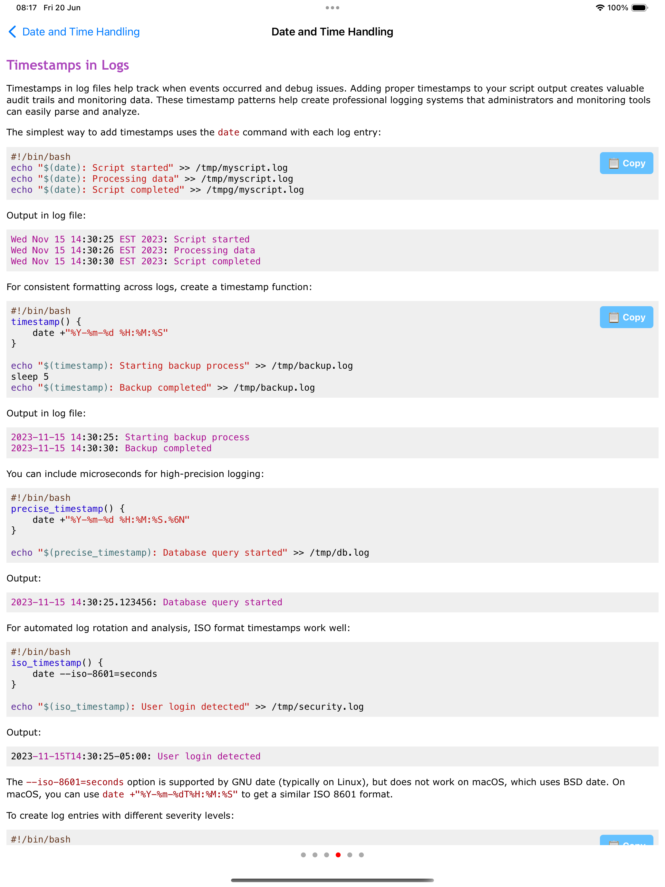
Task: Go to the second page dot
Action: coord(315,854)
